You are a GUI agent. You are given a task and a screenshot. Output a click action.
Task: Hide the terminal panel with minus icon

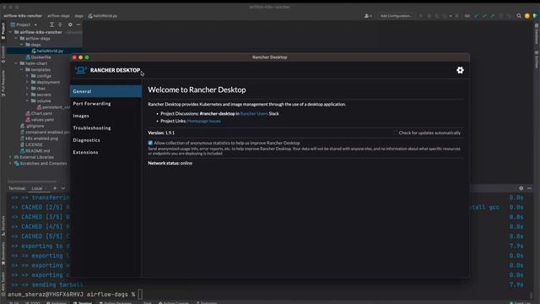tap(529, 188)
